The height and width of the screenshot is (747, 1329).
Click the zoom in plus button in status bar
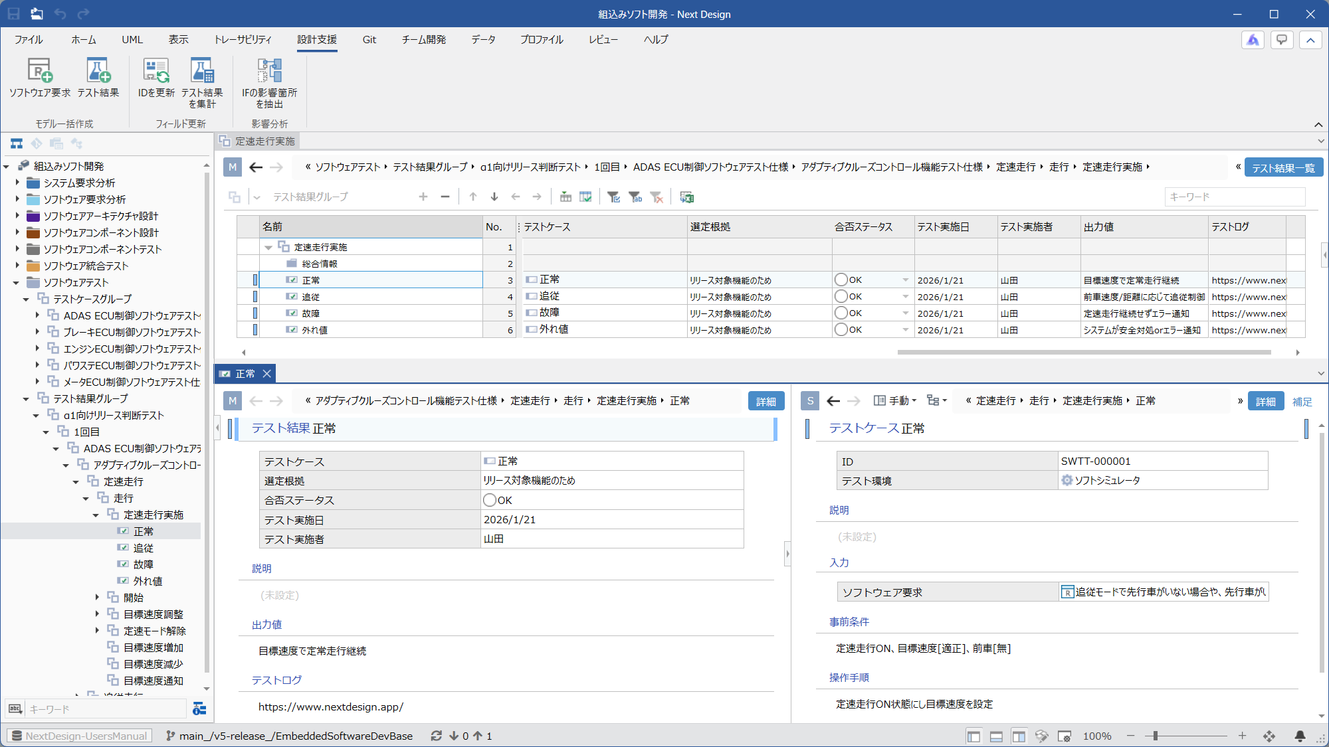tap(1242, 736)
